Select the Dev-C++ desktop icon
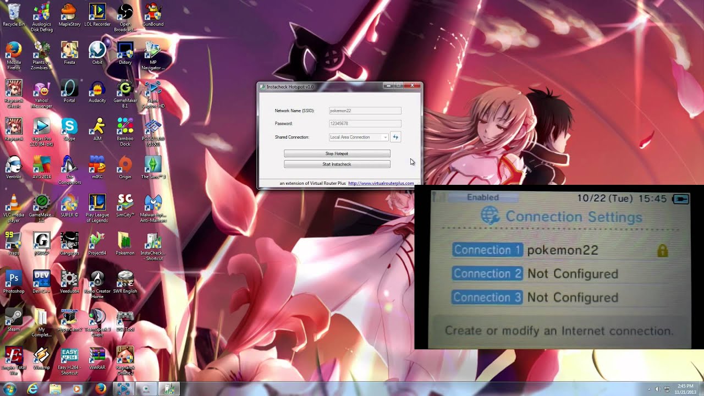This screenshot has height=396, width=704. (x=42, y=281)
